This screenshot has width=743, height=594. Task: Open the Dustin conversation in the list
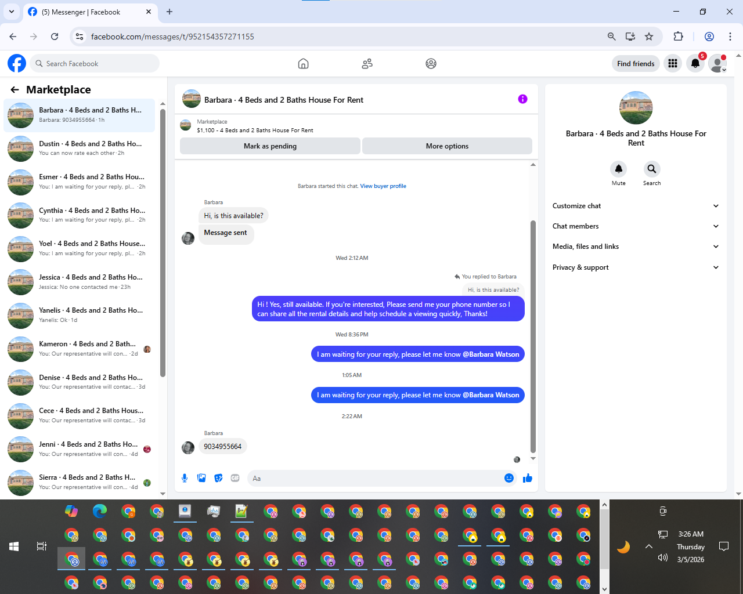point(80,148)
